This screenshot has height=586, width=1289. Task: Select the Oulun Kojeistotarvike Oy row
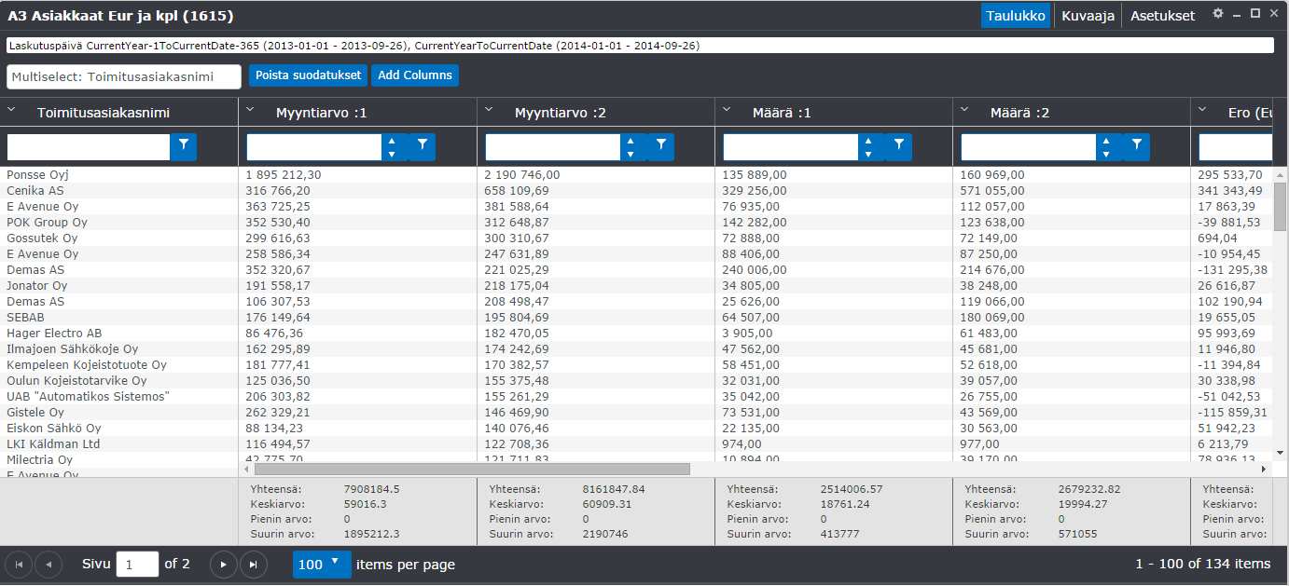point(637,380)
